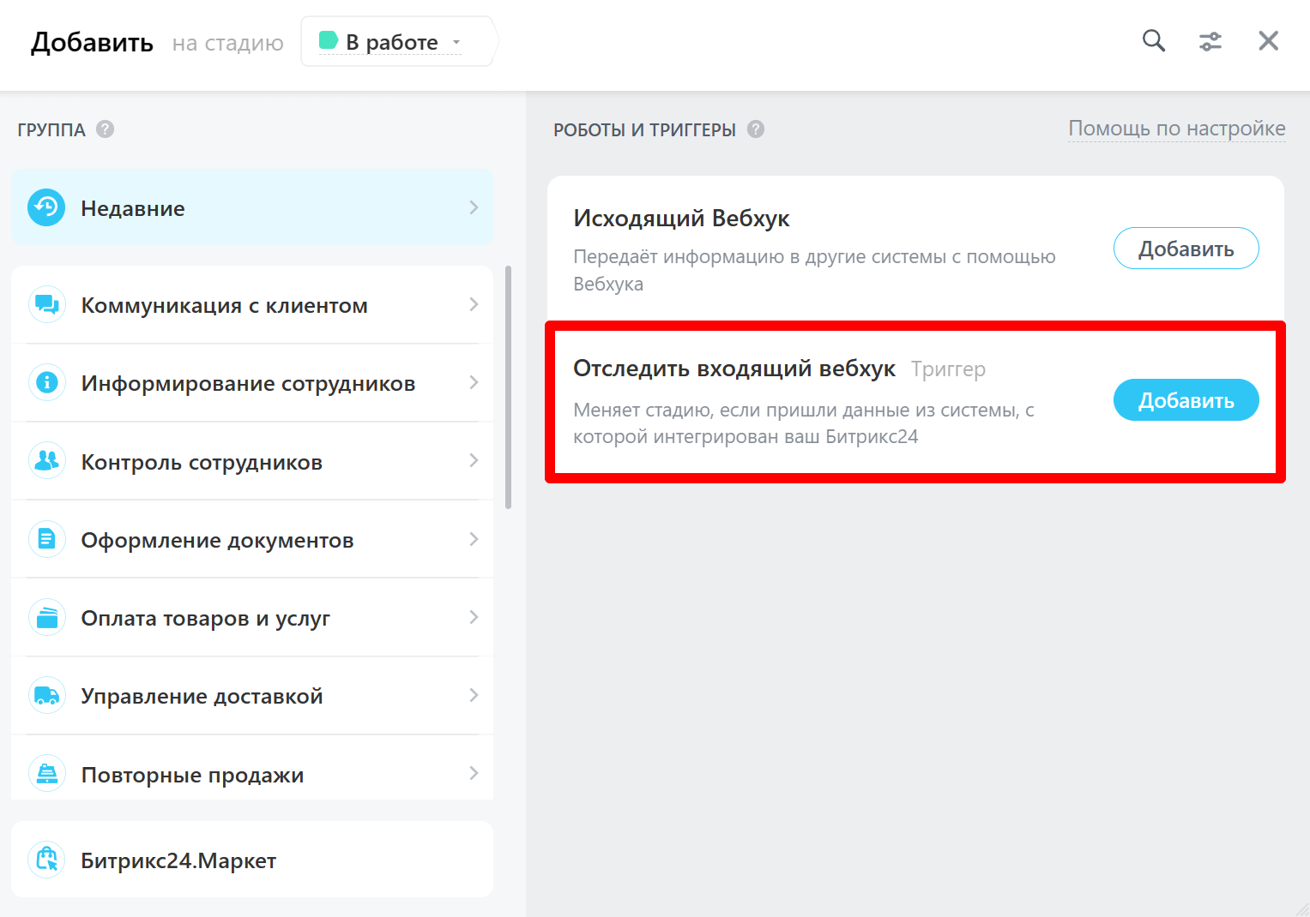Click help icon beside Роботы и триггеры

[x=755, y=129]
